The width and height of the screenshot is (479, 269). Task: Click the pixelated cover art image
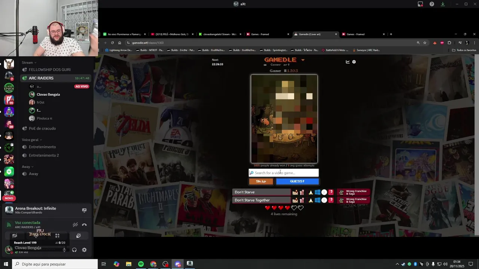pos(284,119)
